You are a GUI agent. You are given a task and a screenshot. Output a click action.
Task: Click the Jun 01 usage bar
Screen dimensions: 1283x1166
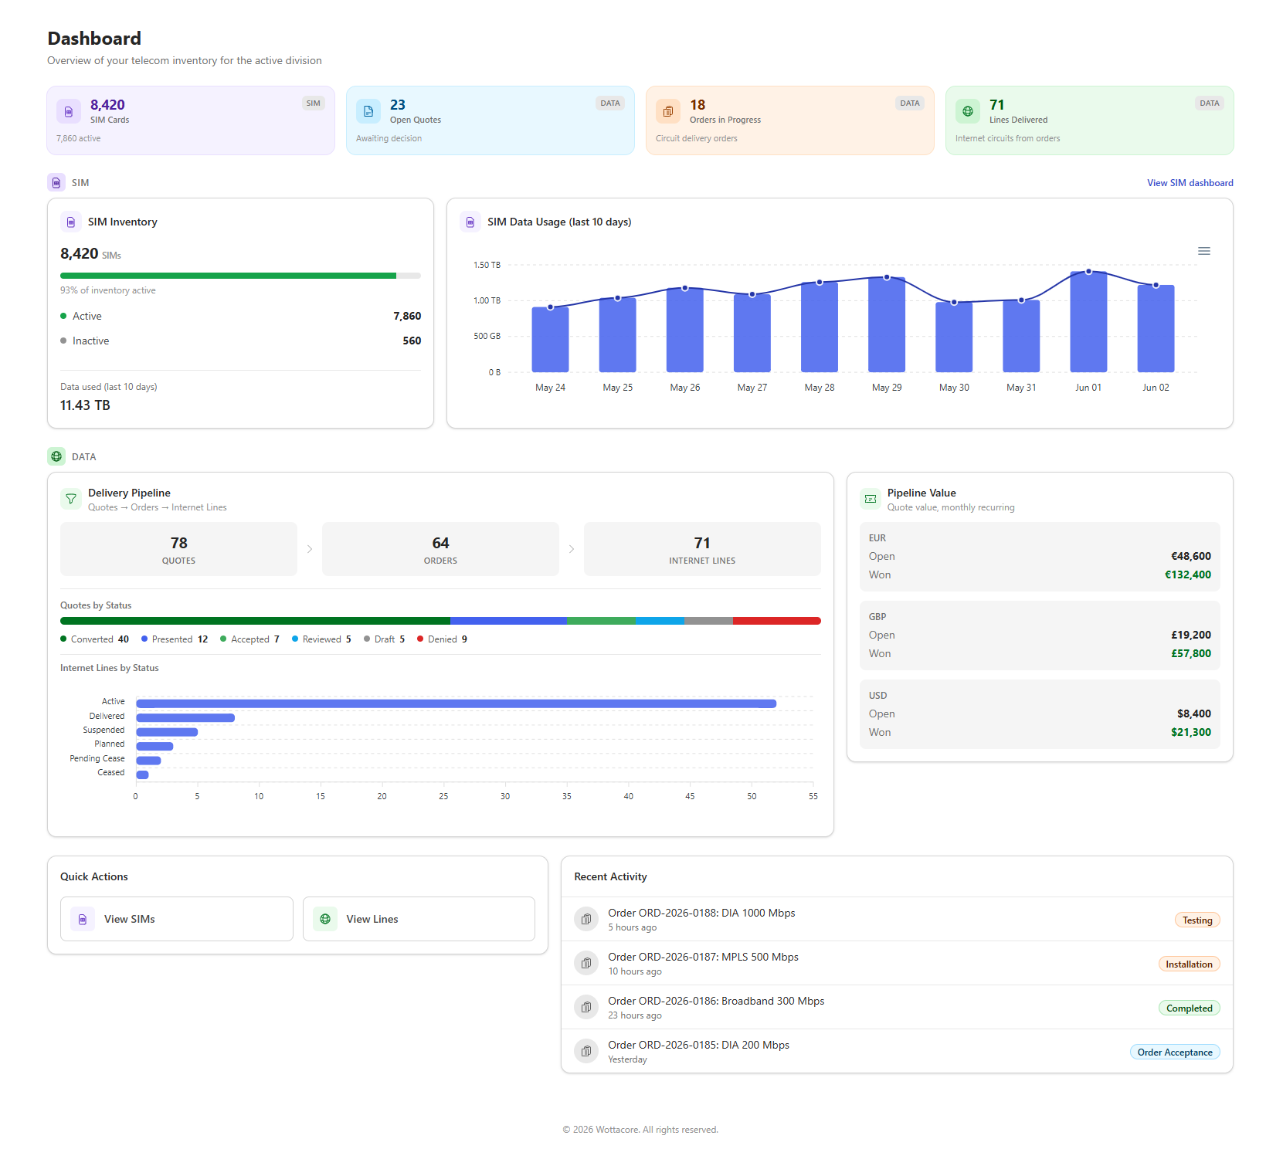tap(1088, 322)
